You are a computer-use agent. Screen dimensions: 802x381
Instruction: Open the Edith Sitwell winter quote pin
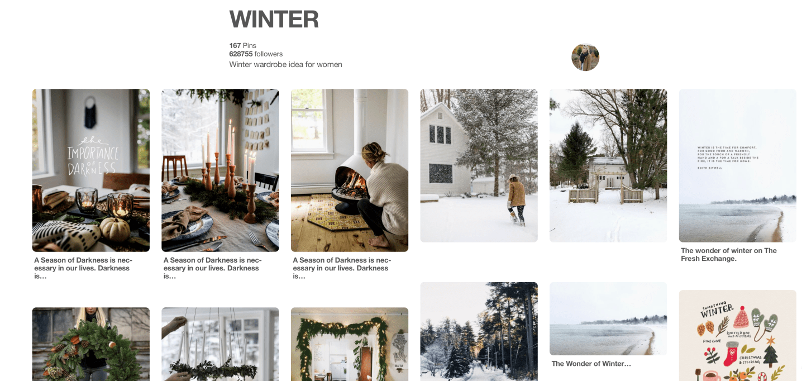pyautogui.click(x=738, y=165)
